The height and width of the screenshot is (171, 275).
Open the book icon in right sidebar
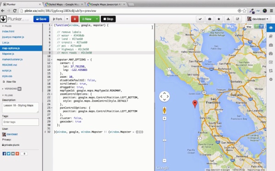tap(271, 36)
